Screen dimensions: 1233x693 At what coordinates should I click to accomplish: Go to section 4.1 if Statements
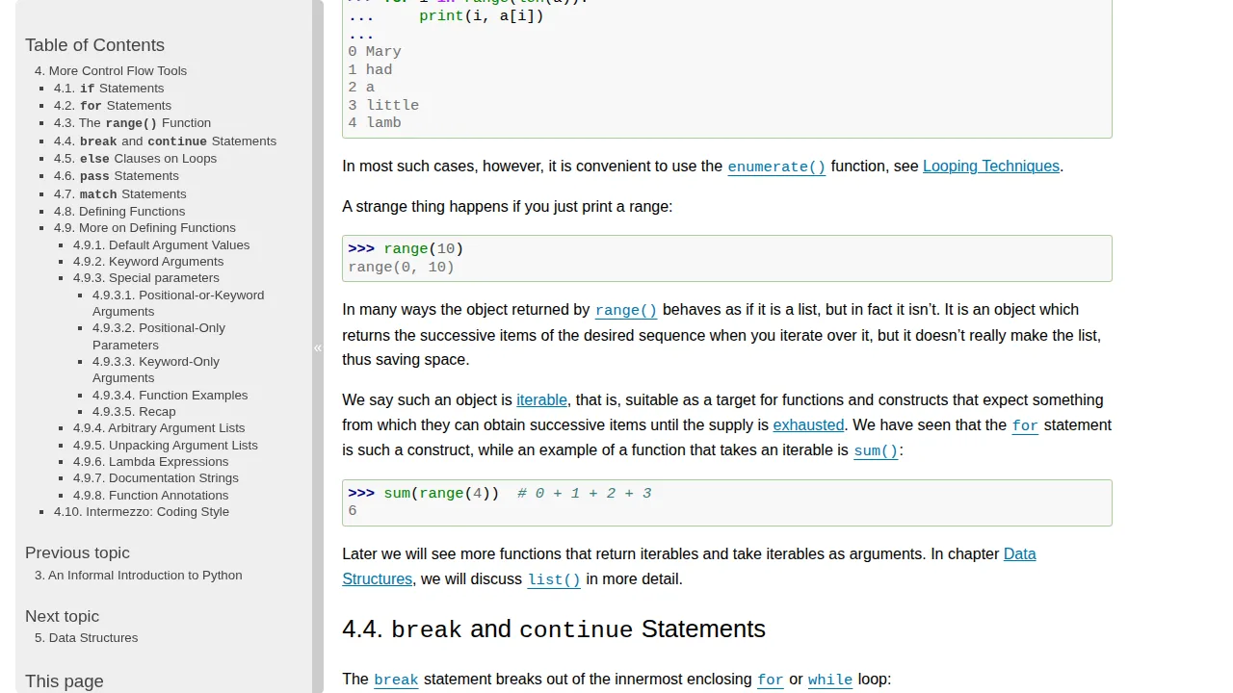point(109,89)
